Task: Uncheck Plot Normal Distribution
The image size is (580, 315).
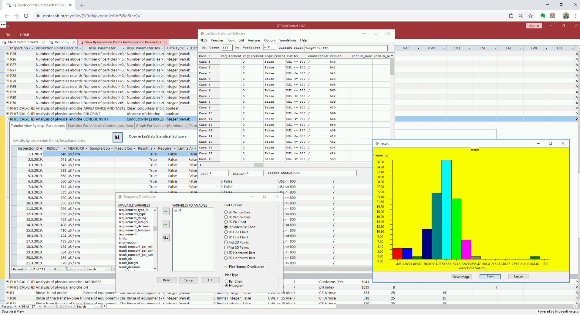Action: (x=227, y=267)
